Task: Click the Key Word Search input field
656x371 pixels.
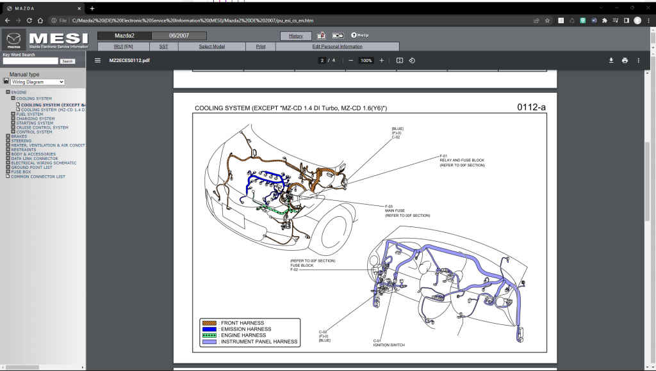Action: click(x=29, y=61)
